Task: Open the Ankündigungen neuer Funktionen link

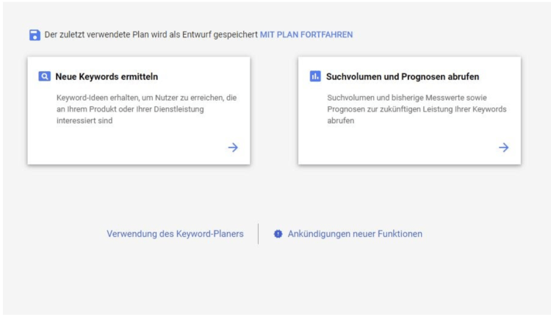Action: click(355, 234)
